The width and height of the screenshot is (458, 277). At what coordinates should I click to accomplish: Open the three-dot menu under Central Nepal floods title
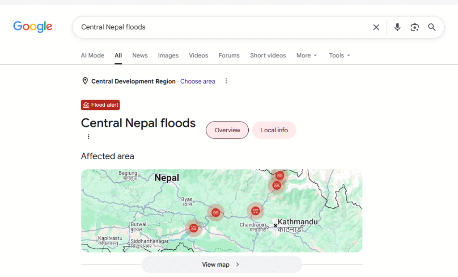89,136
